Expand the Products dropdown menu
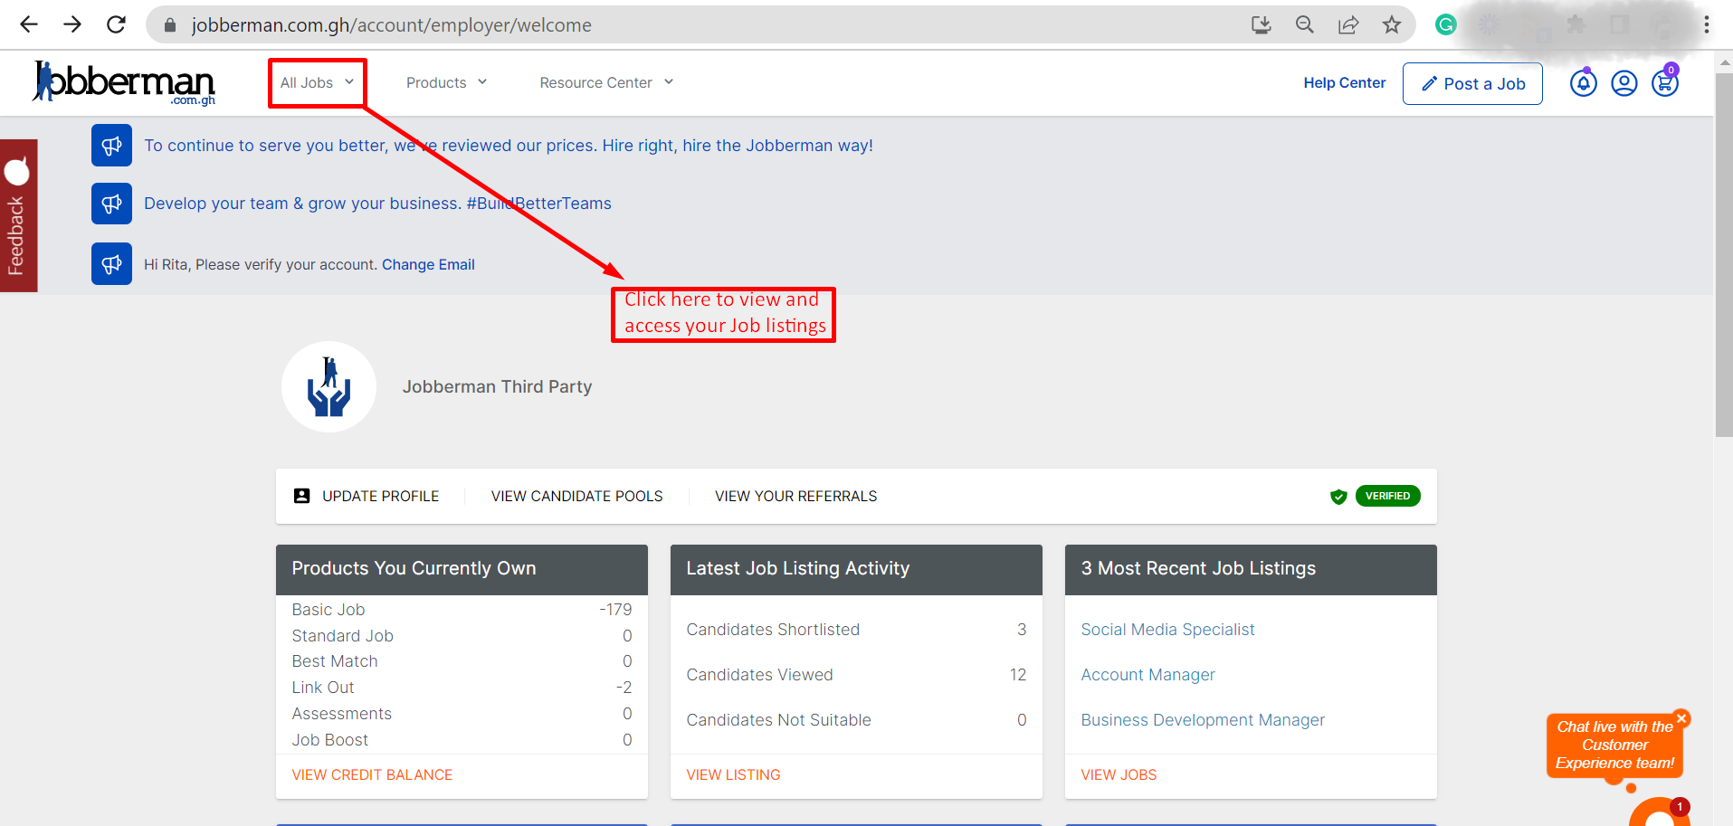Screen dimensions: 1733x826 [446, 82]
